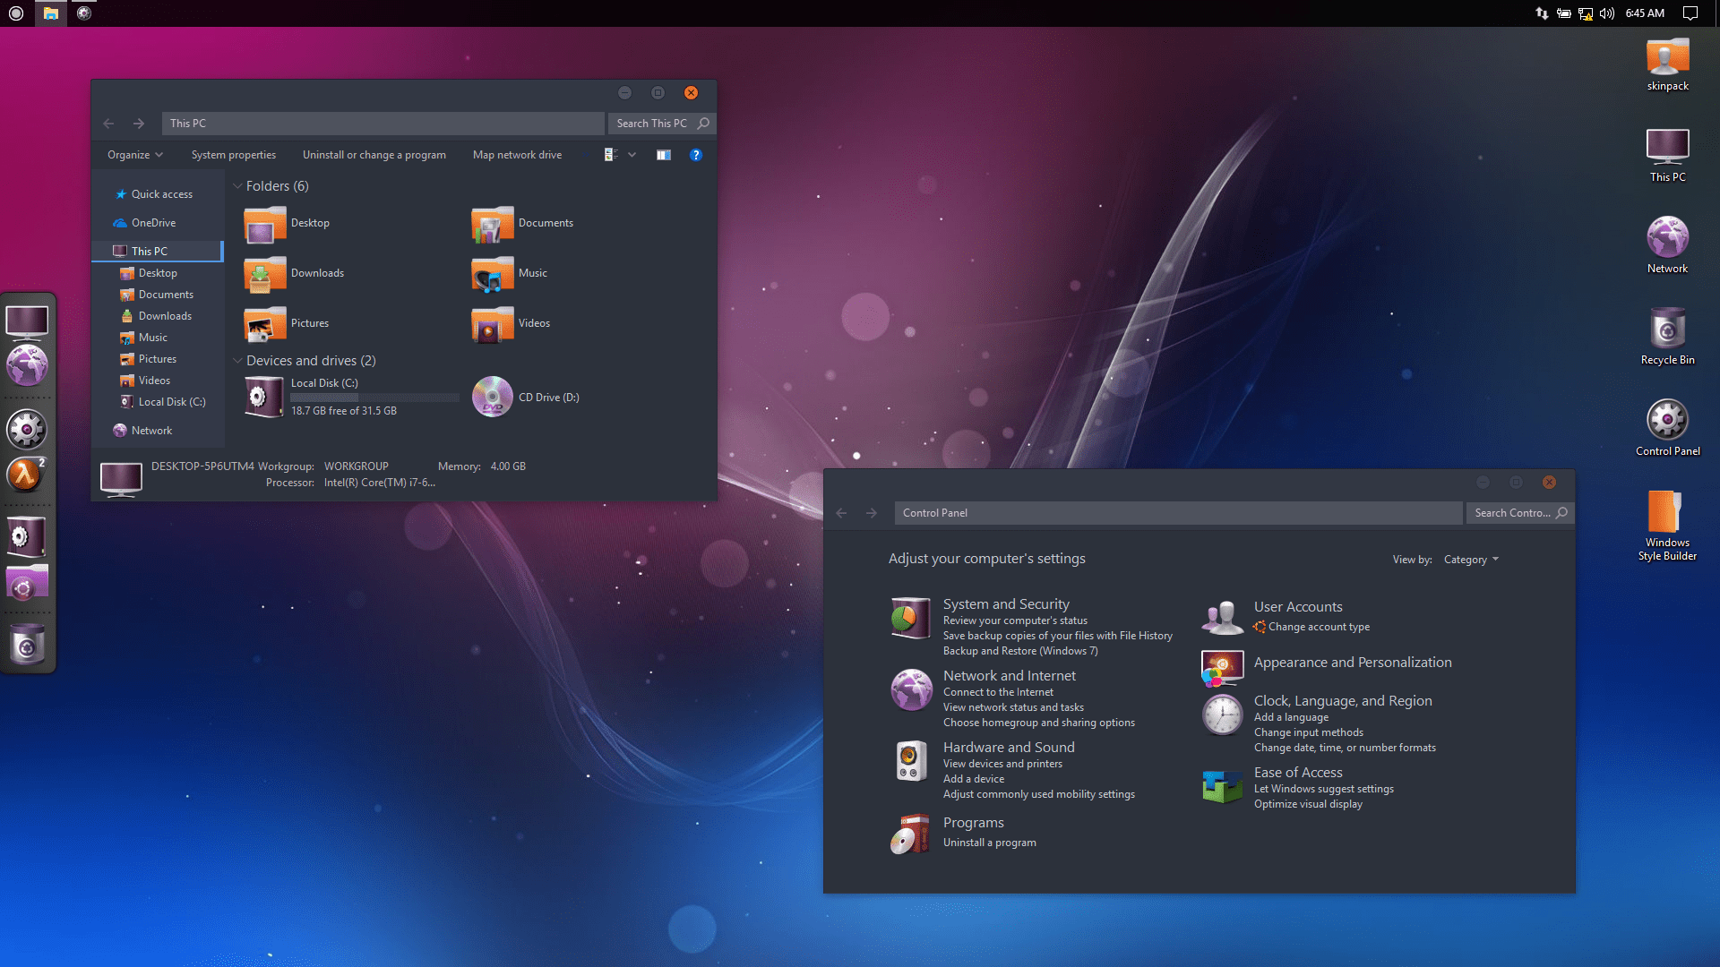Viewport: 1720px width, 967px height.
Task: Open the skinpack folder on the desktop
Action: click(x=1667, y=58)
